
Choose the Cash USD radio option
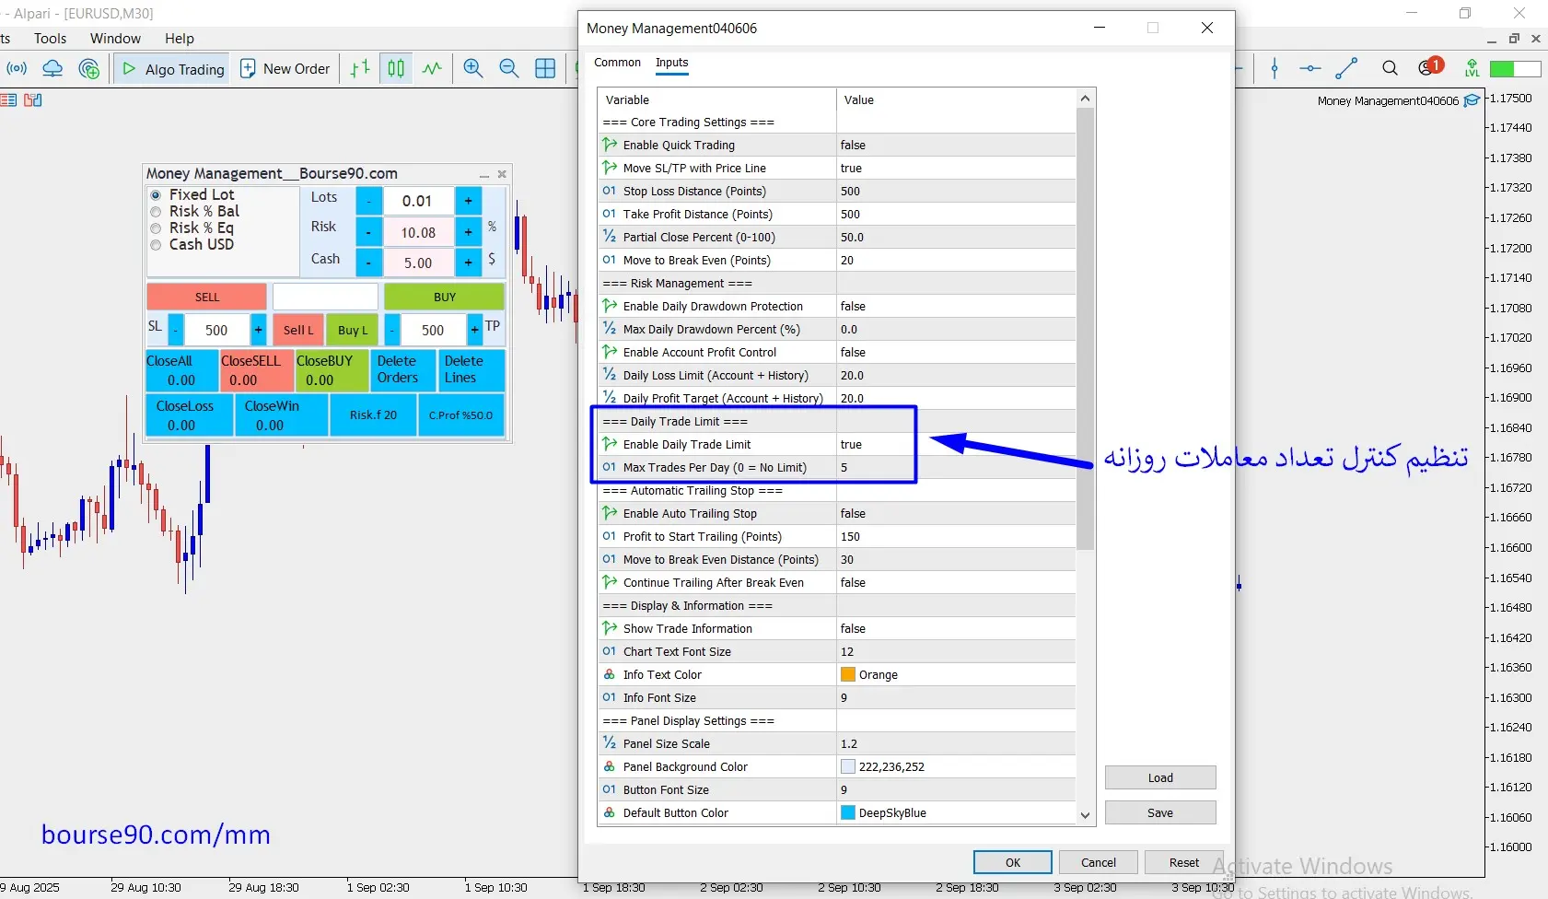pyautogui.click(x=156, y=245)
